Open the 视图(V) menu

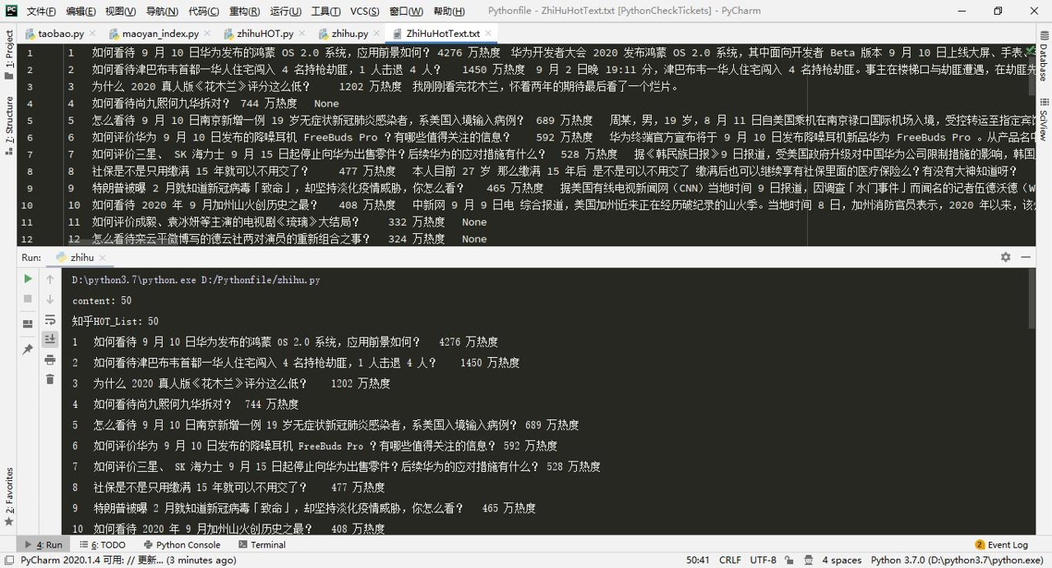point(120,11)
